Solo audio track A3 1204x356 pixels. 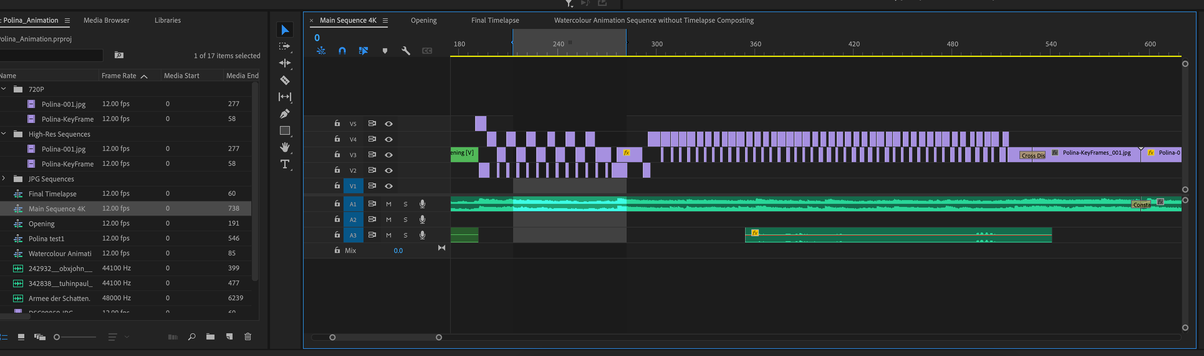coord(405,235)
